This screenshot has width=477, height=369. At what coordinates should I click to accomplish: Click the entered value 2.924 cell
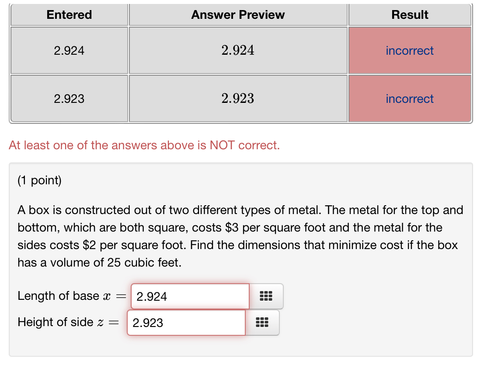tap(69, 50)
